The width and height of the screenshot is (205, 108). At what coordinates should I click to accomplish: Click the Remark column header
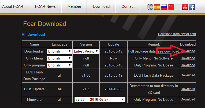(154, 44)
